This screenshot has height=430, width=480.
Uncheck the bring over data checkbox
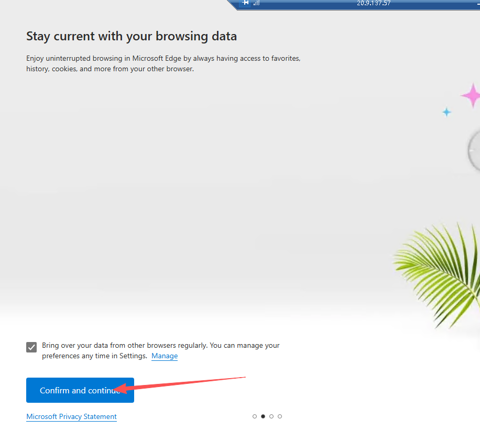point(31,347)
